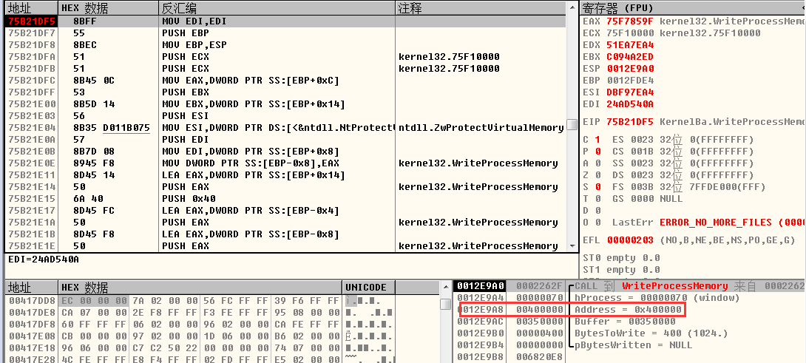Image resolution: width=806 pixels, height=363 pixels.
Task: Select the highlighted 75B21DF5 address row
Action: (x=31, y=21)
